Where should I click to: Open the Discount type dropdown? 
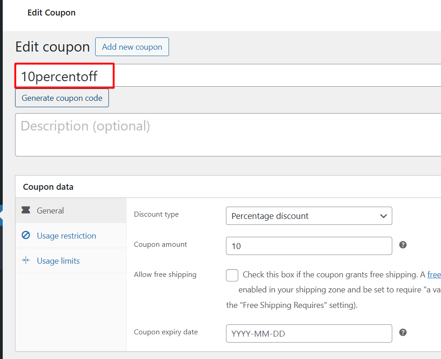tap(308, 216)
